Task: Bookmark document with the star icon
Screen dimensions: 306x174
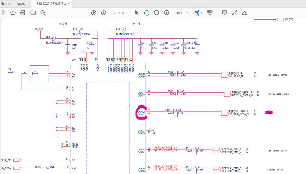Action: coord(13,13)
